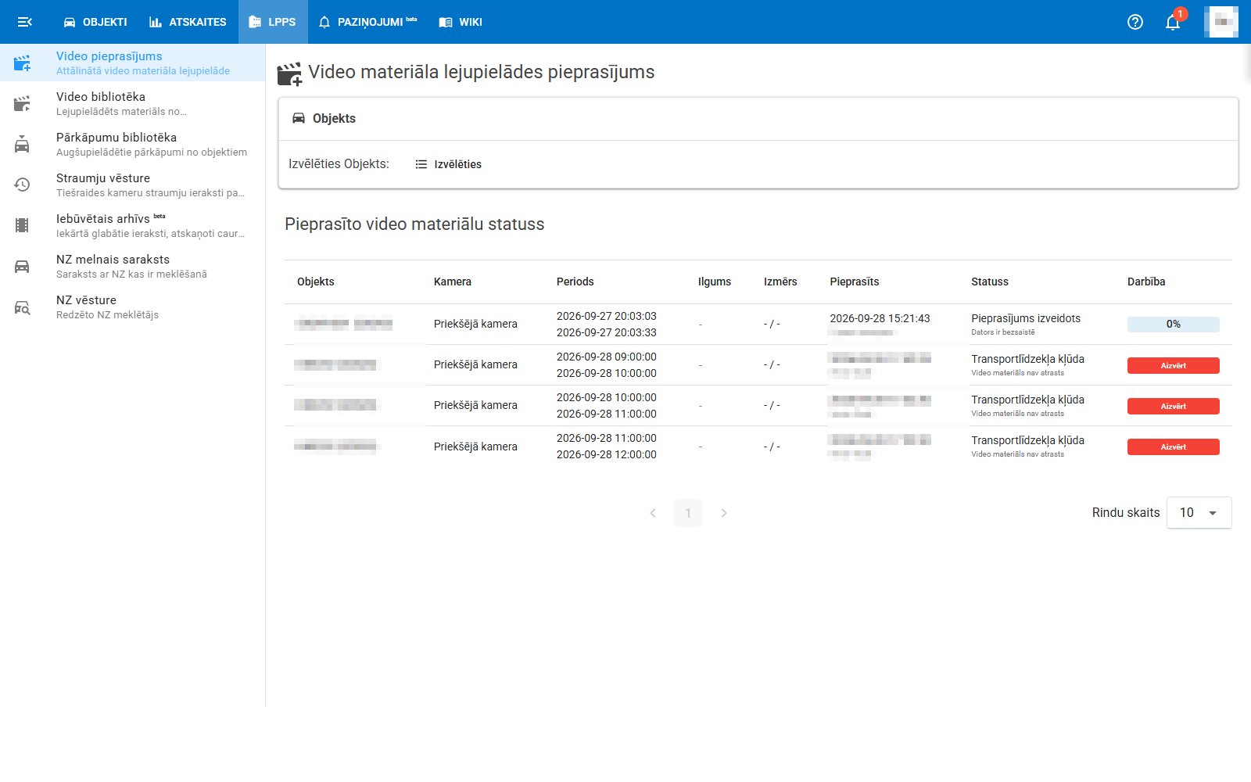Click the clapperboard icon beside page title
The width and height of the screenshot is (1251, 782).
coord(289,74)
